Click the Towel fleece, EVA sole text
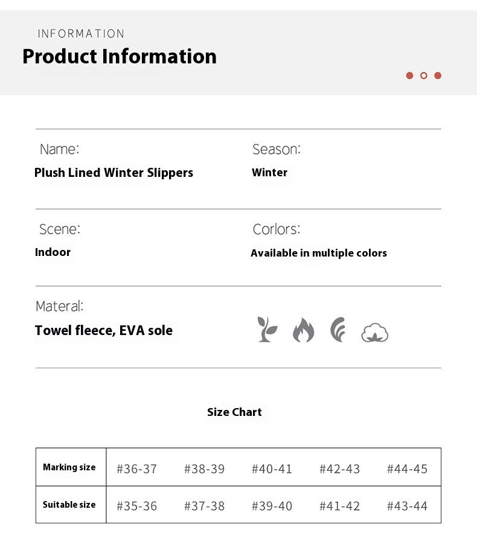The image size is (477, 556). point(104,330)
